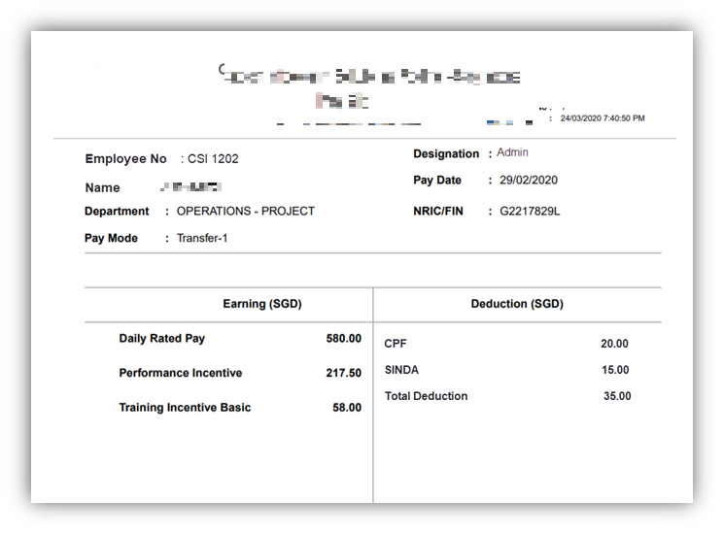Select the OPERATIONS - PROJECT department text
This screenshot has height=534, width=724.
coord(246,211)
